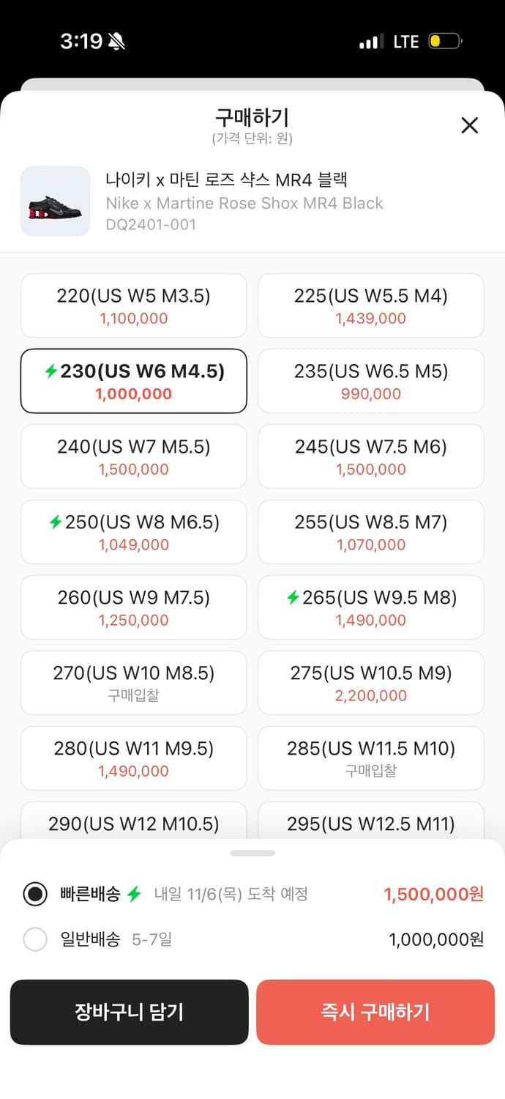This screenshot has height=1099, width=505.
Task: Tap the drag handle above delivery options
Action: pos(252,853)
